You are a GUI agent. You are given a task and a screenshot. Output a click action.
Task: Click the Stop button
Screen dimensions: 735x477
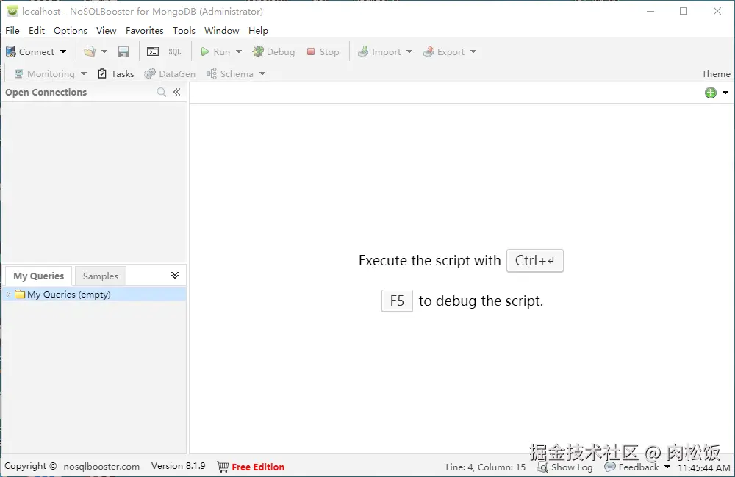click(x=323, y=52)
